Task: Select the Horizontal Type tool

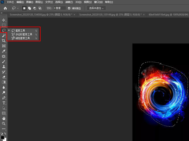Action: click(4, 103)
